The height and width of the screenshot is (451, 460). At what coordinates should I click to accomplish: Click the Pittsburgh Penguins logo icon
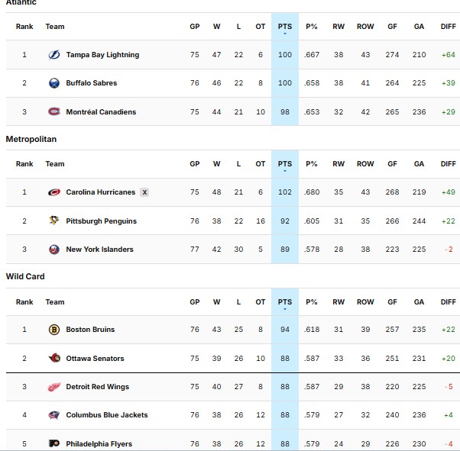[54, 221]
